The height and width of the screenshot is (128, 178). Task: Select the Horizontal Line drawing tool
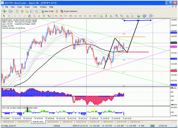20,16
